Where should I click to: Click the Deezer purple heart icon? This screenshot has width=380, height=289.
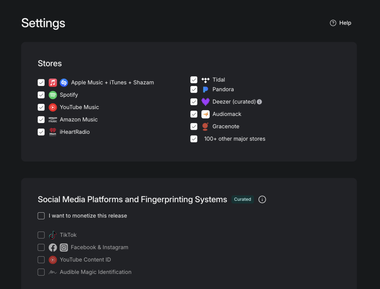click(205, 102)
